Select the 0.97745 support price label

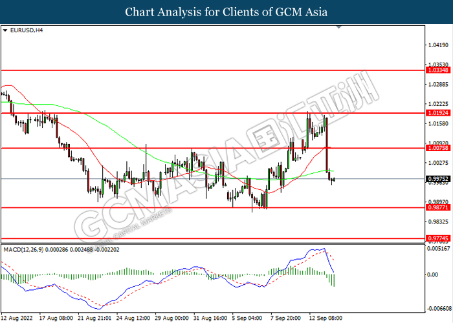tap(438, 238)
